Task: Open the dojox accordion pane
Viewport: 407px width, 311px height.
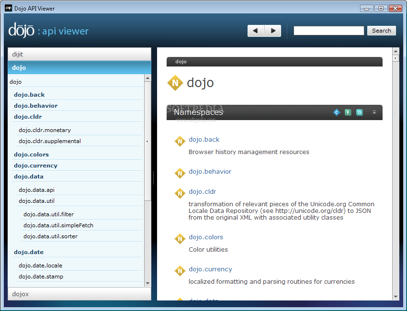Action: 79,294
